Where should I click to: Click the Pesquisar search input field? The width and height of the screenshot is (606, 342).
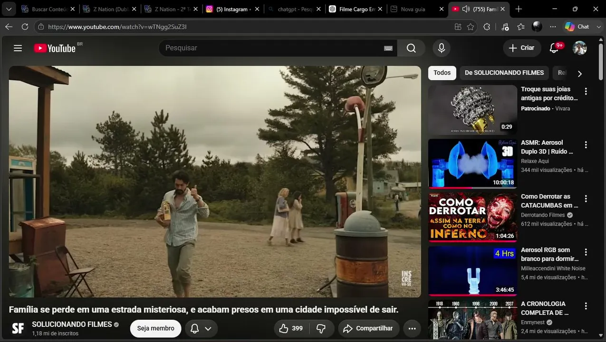(x=271, y=48)
